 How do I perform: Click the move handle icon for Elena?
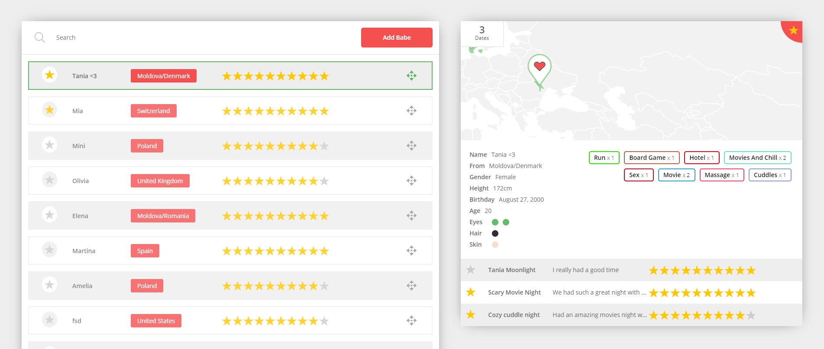point(411,216)
